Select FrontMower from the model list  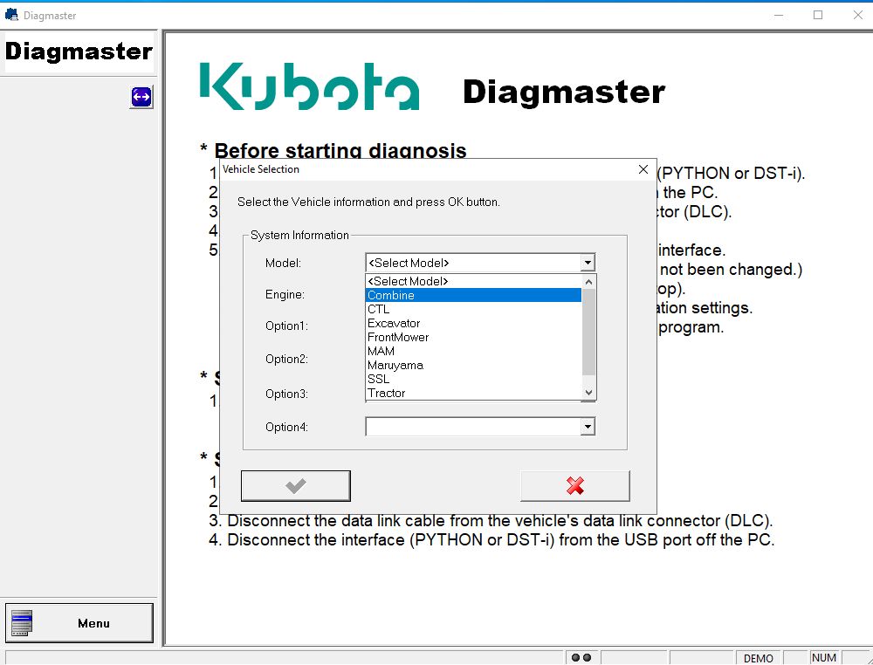coord(473,337)
